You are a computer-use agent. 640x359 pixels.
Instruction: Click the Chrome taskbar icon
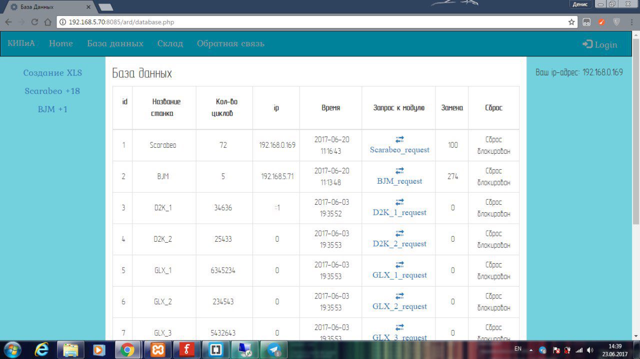(127, 350)
